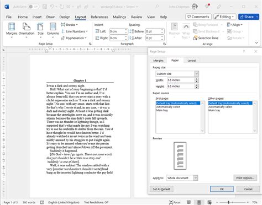Click the OK button in Page Setup

[x=222, y=189]
